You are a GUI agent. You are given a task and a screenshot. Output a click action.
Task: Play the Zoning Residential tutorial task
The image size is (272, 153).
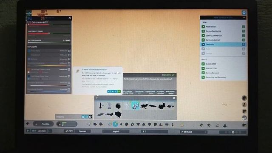[203, 31]
